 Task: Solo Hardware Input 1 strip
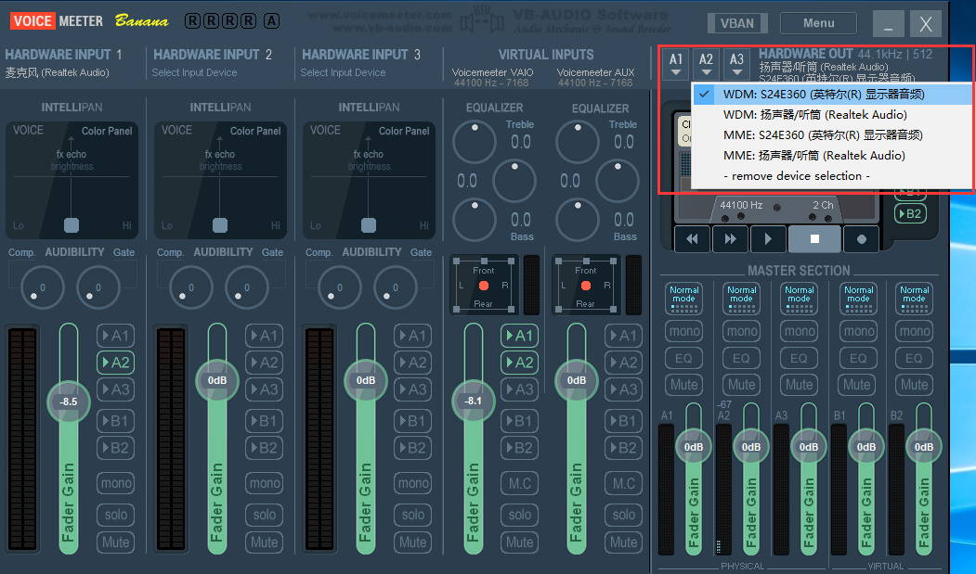[x=116, y=515]
